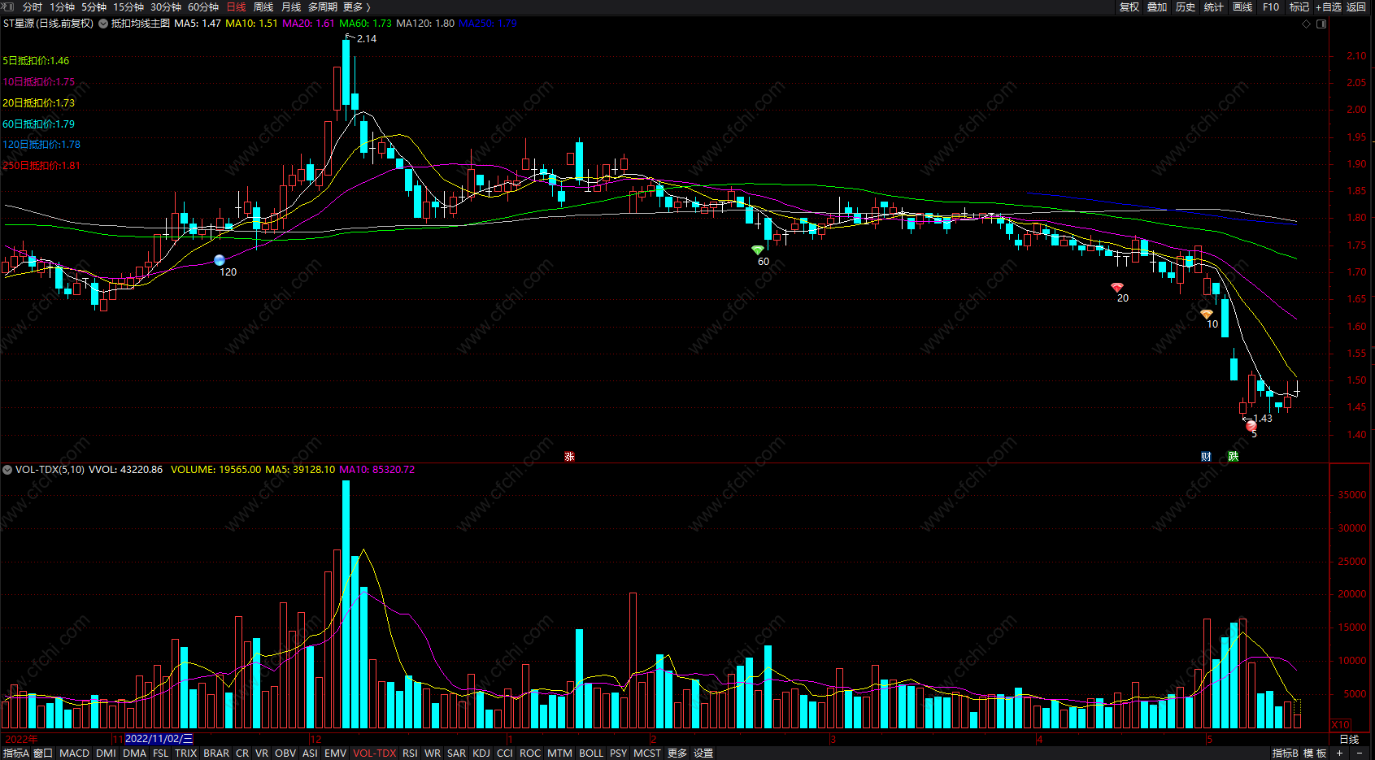Select the VOL-TDX indicator tab

[x=375, y=753]
